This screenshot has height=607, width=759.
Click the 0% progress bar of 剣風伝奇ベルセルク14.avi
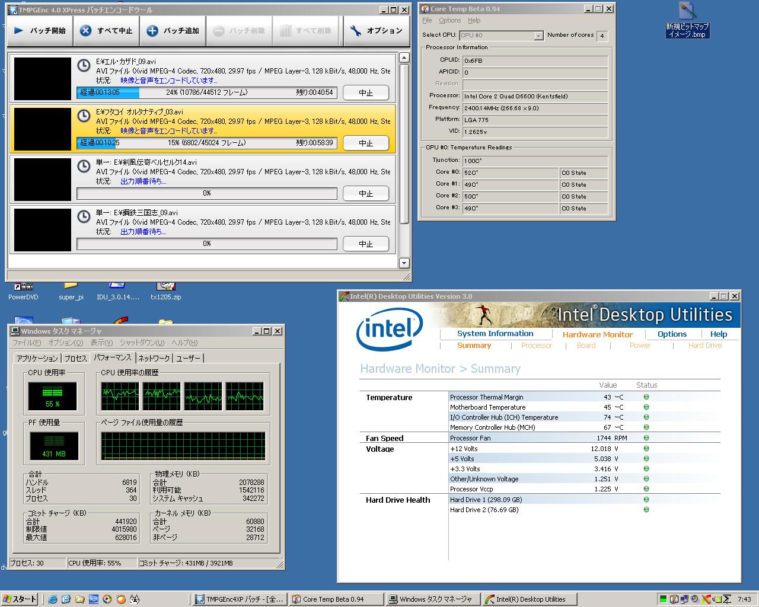[207, 193]
